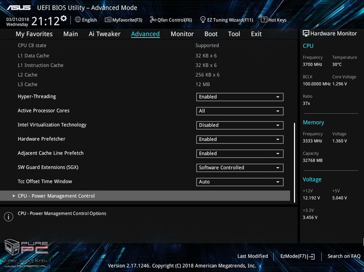Select the Intel Virtualization Technology label
364x272 pixels.
coord(52,125)
